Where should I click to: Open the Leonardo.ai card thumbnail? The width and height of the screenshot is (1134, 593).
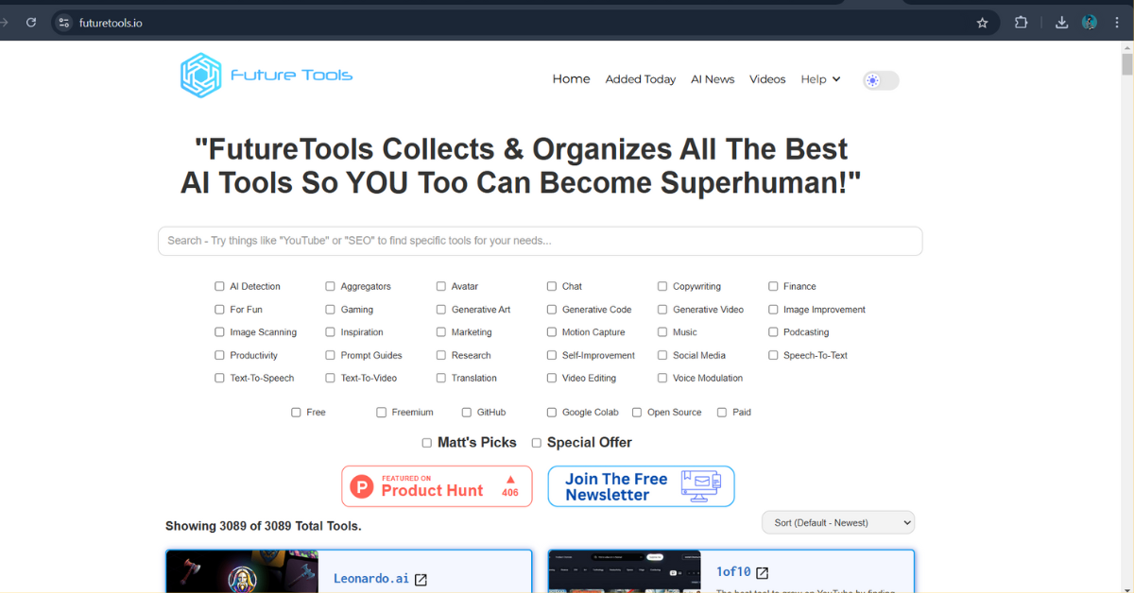pyautogui.click(x=242, y=572)
